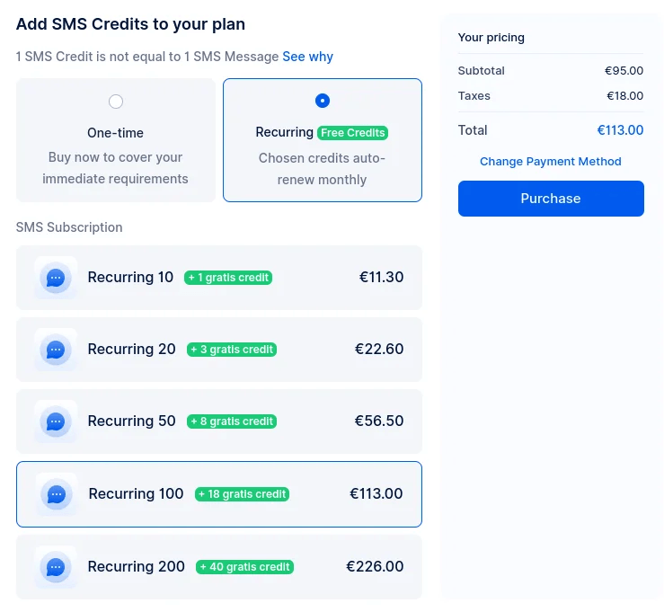Click the €113.00 total amount
664x612 pixels.
[x=620, y=130]
